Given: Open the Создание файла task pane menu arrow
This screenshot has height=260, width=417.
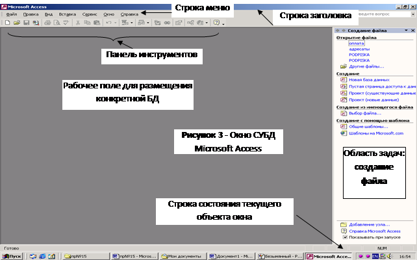Looking at the screenshot, I should click(406, 31).
